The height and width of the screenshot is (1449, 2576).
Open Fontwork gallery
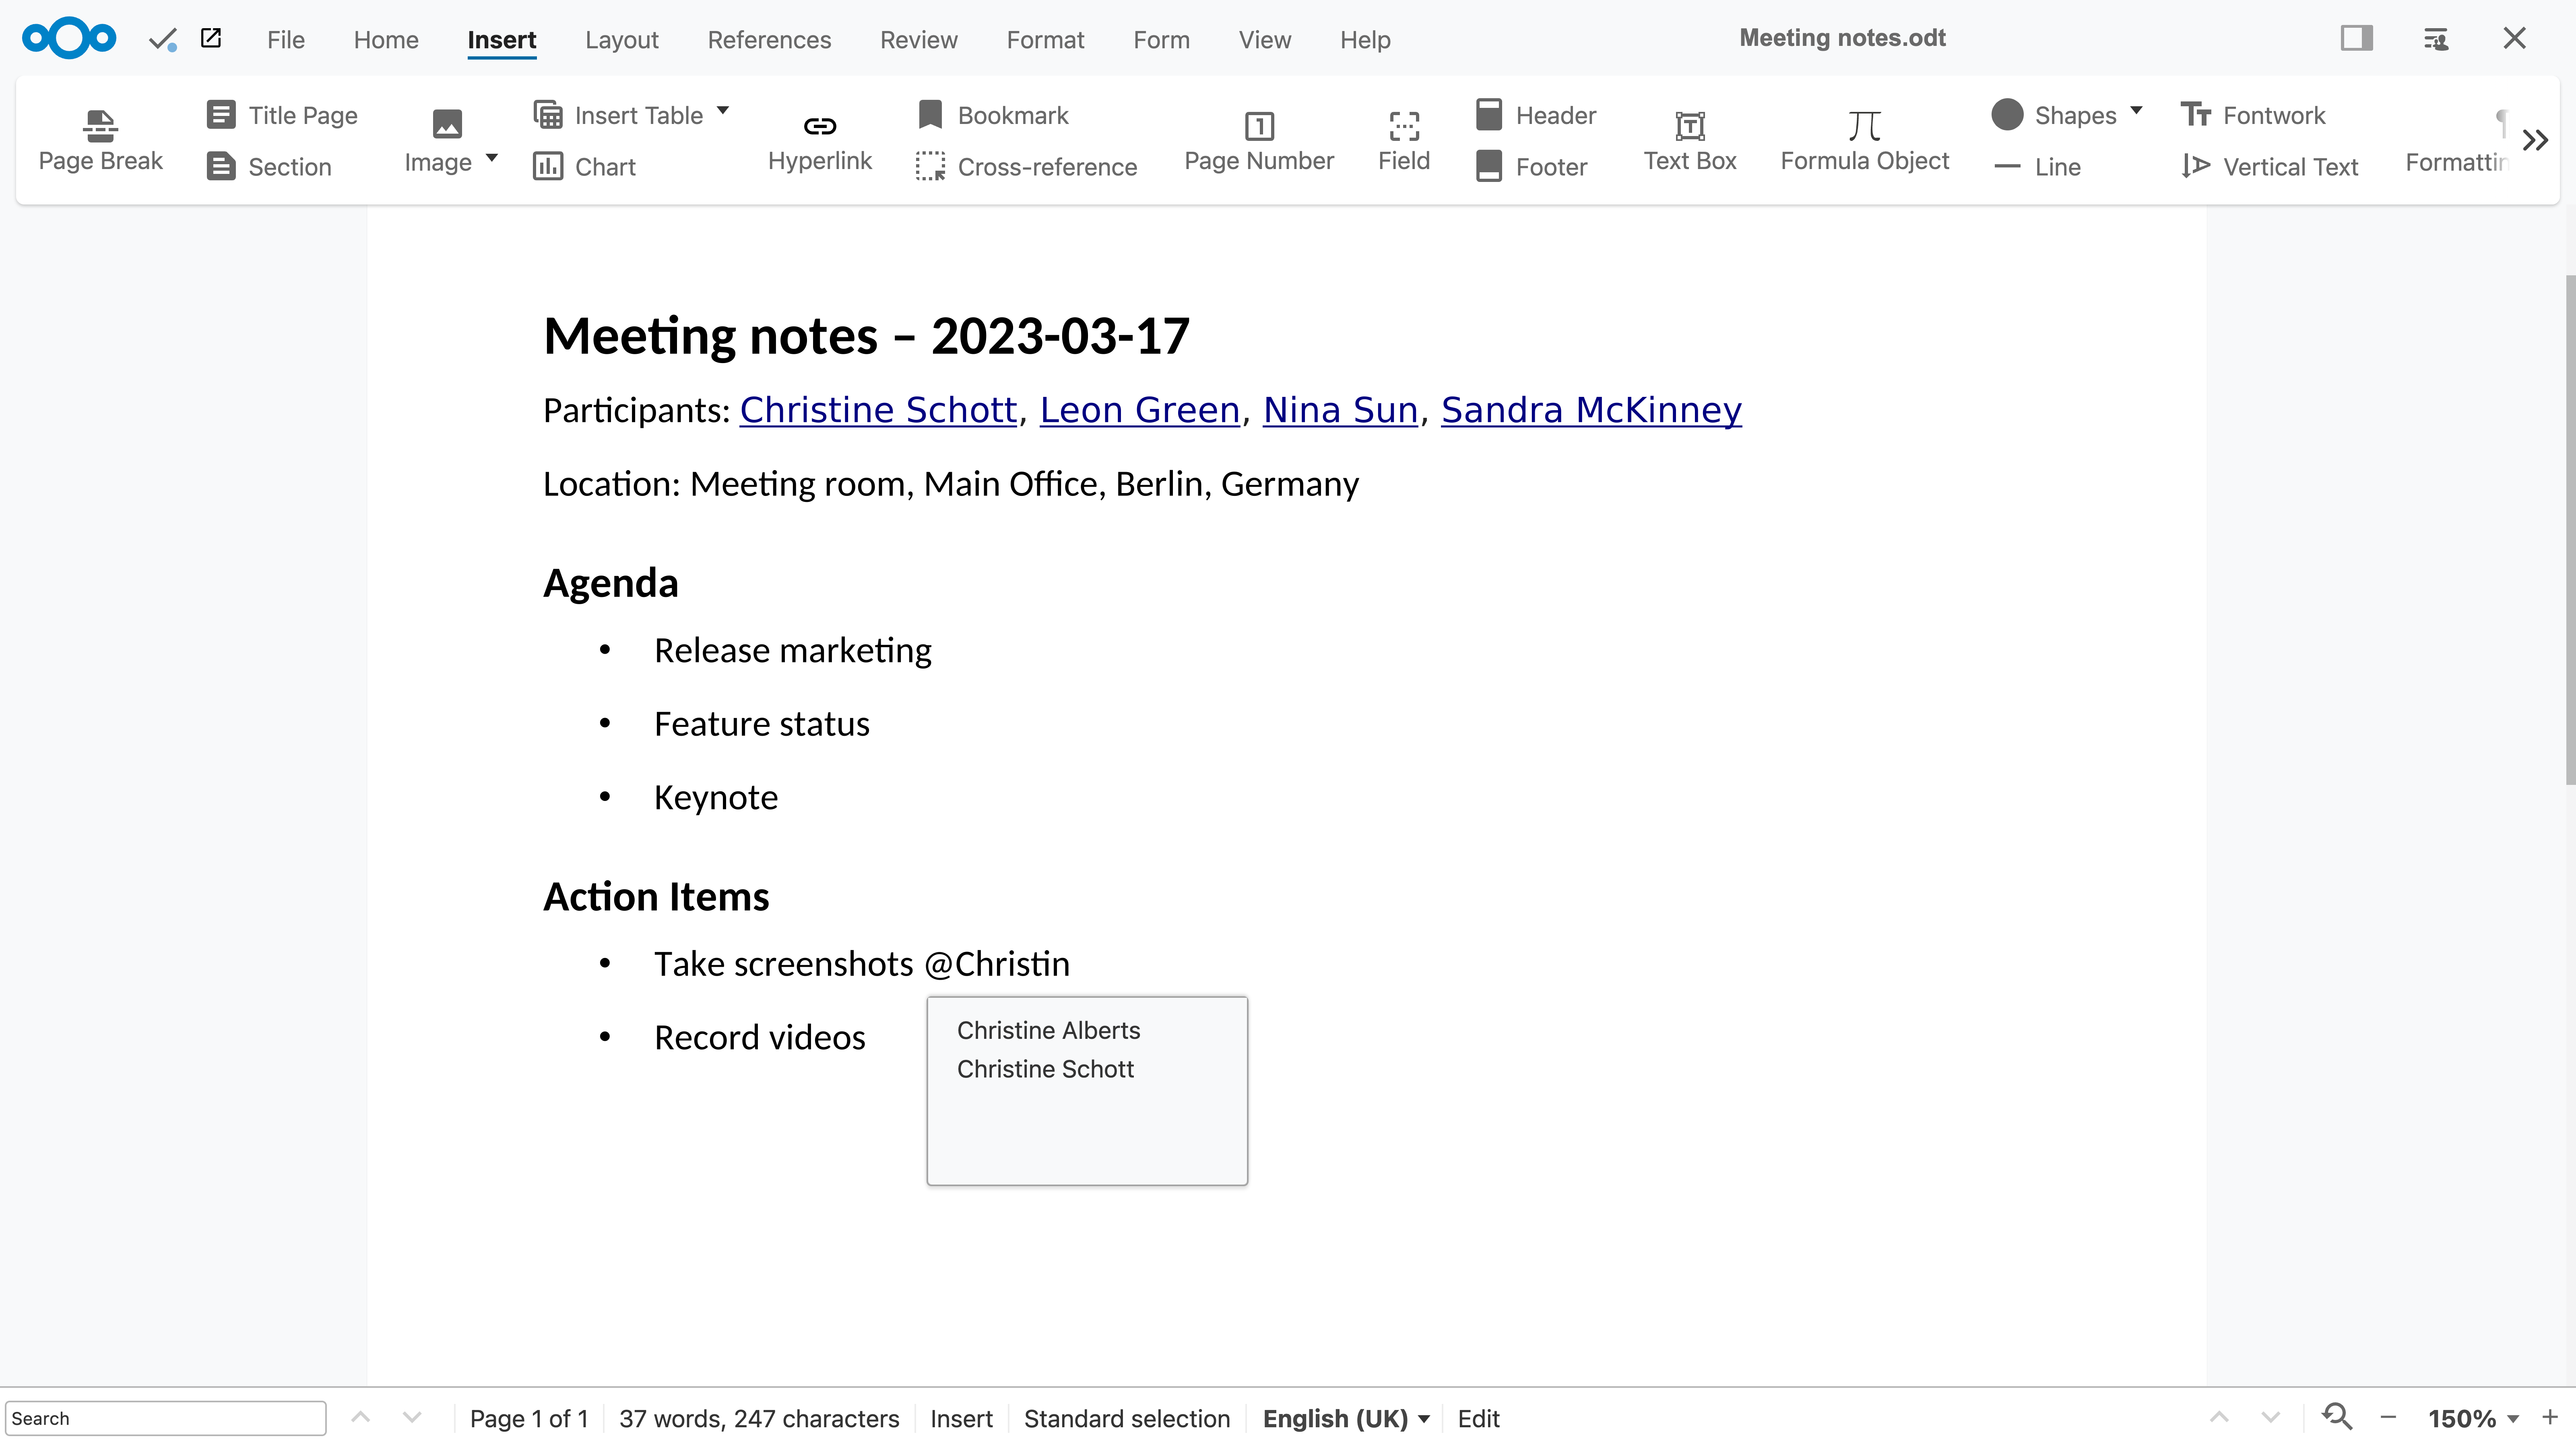[2253, 115]
